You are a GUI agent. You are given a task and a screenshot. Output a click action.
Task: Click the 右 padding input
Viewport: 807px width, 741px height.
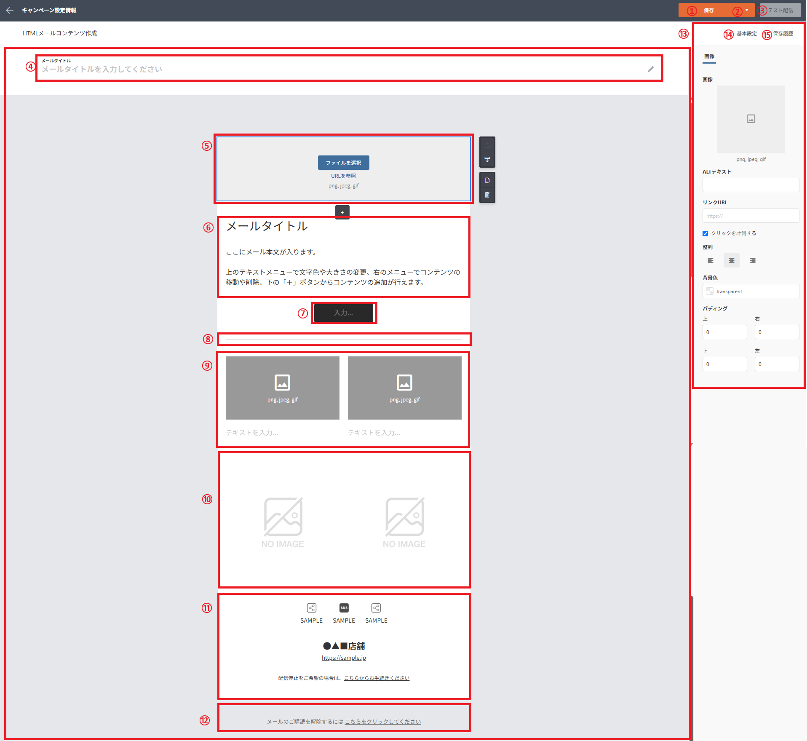tap(777, 332)
